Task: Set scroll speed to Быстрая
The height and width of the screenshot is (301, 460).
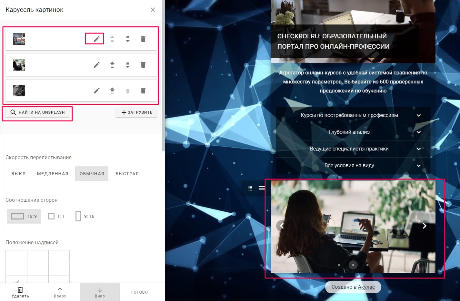Action: [x=127, y=174]
